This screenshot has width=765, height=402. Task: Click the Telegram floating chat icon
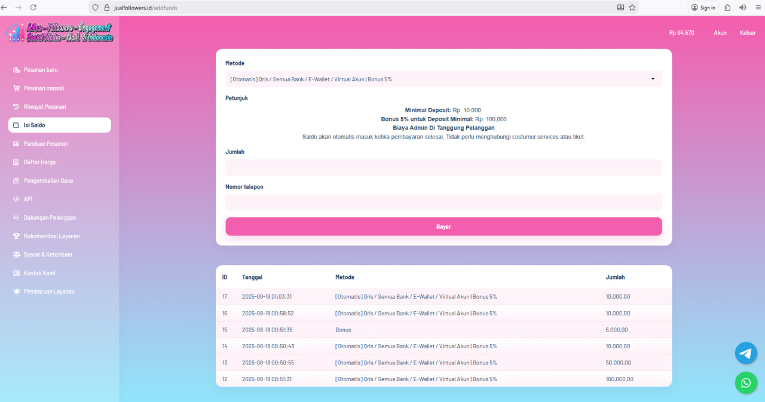[745, 353]
